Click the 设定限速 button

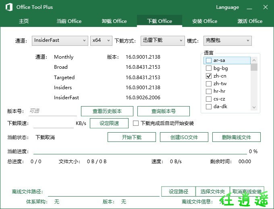click(109, 123)
